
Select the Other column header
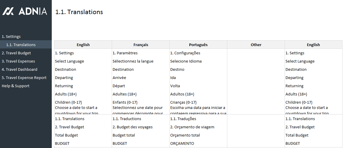click(x=256, y=45)
